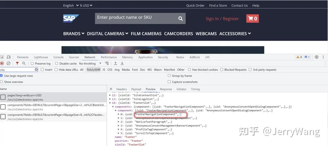Viewport: 328px width, 146px height.
Task: Open the Quick Order link
Action: point(195,5)
